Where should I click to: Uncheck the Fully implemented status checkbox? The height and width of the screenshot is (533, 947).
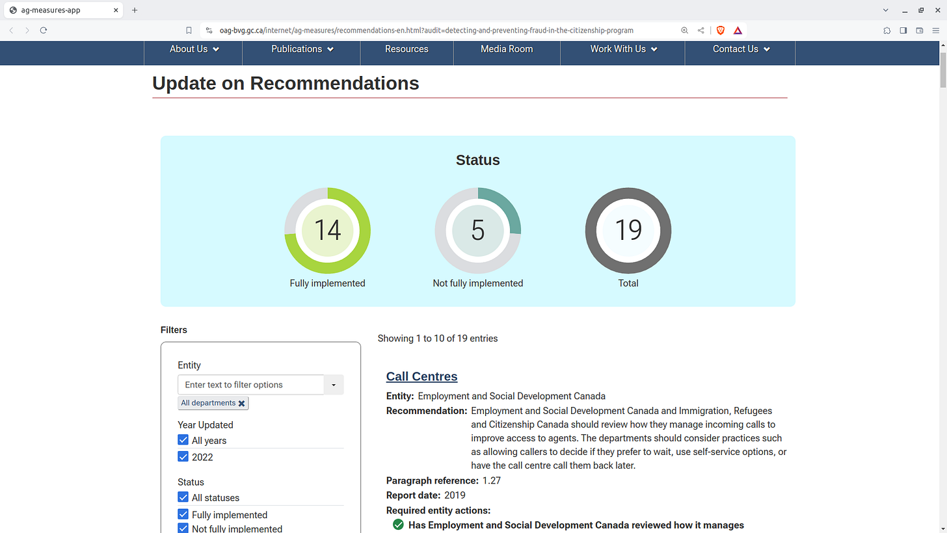pos(183,514)
